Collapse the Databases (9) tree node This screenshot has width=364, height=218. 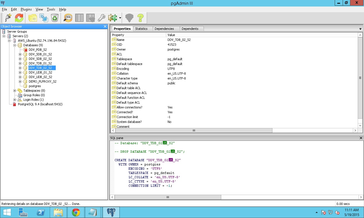[15, 45]
